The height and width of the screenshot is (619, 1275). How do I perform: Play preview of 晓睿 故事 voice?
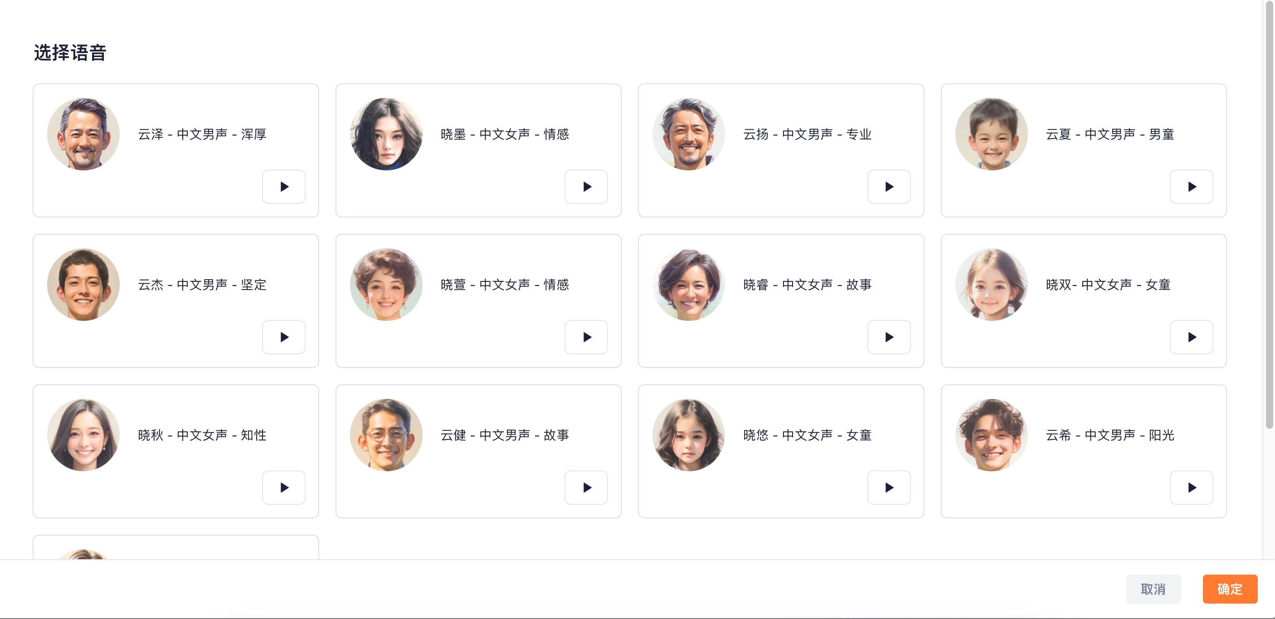tap(889, 337)
